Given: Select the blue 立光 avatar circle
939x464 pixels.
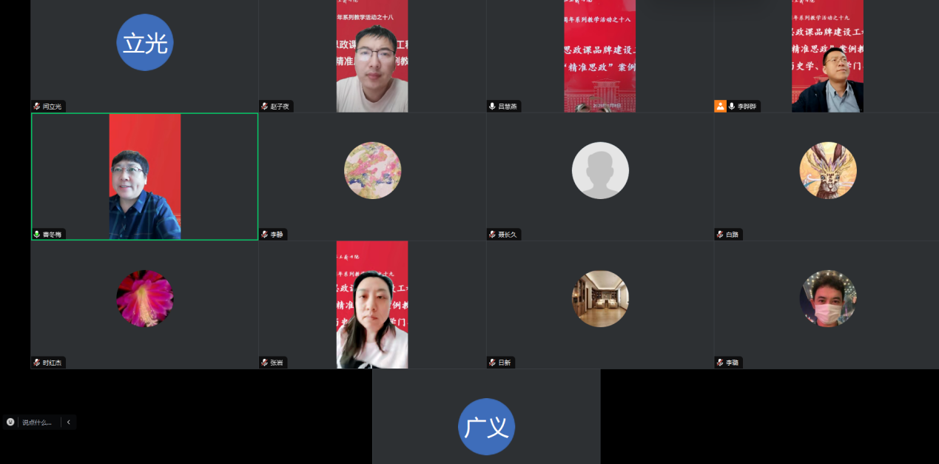Looking at the screenshot, I should pos(145,43).
